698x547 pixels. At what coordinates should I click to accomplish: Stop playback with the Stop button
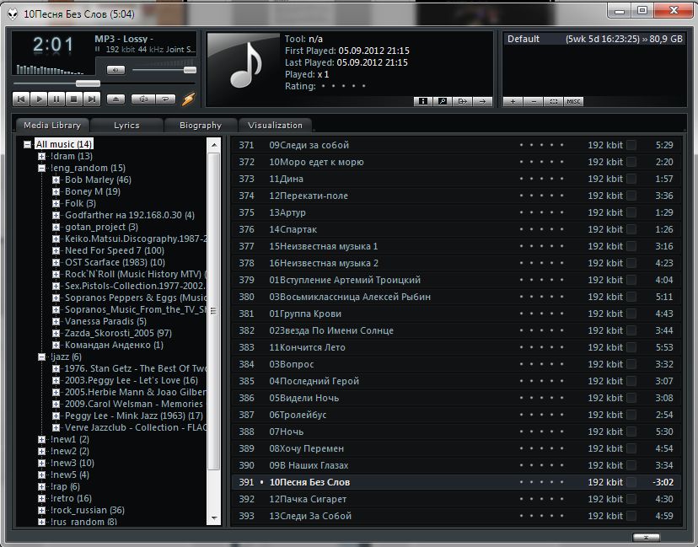pos(74,99)
